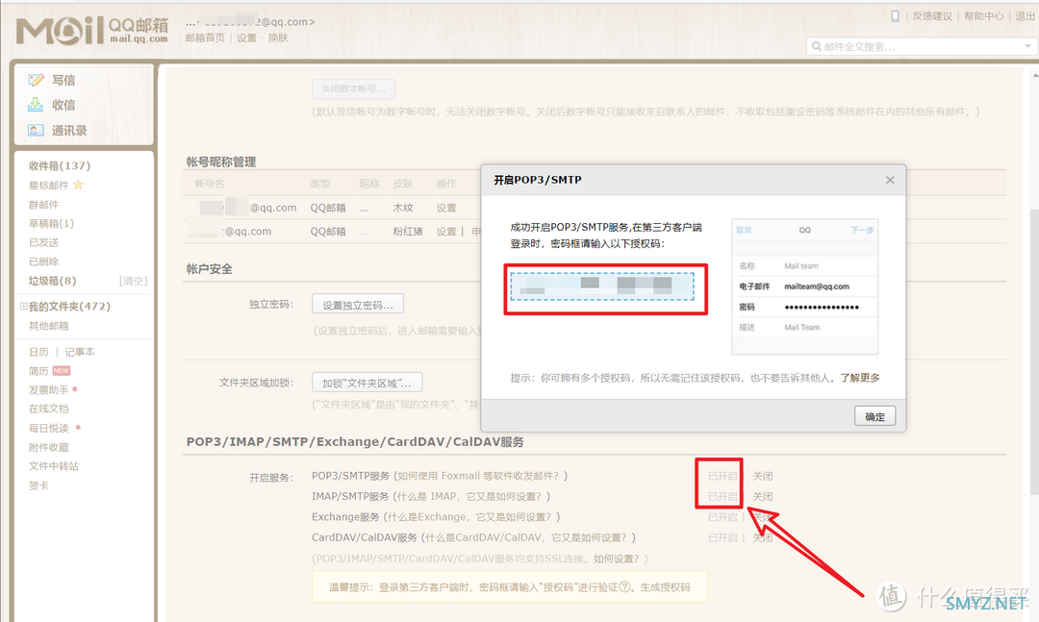This screenshot has height=622, width=1039.
Task: Open 已删除 folder
Action: coord(43,261)
